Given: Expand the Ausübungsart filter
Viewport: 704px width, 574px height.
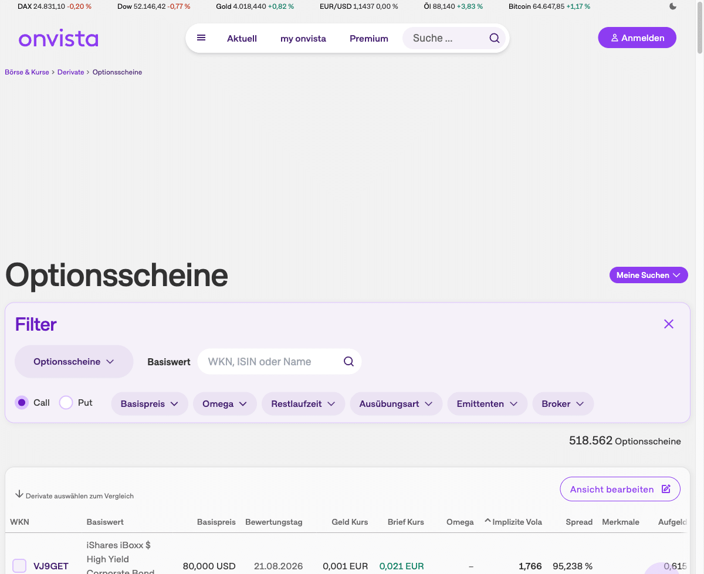Looking at the screenshot, I should coord(396,404).
